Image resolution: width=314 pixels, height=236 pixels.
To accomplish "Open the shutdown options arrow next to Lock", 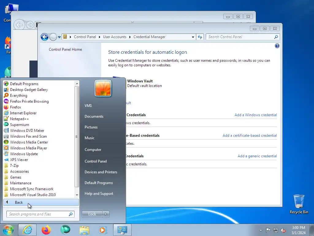I will tap(106, 214).
